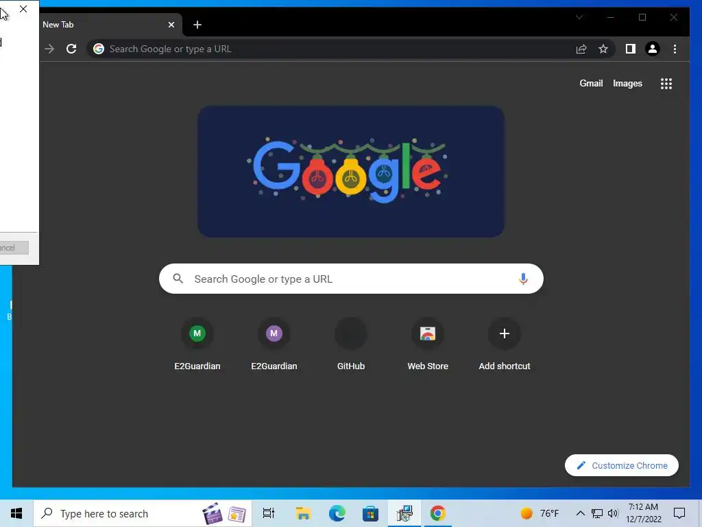Click the taskbar search box
The height and width of the screenshot is (527, 702).
[143, 513]
